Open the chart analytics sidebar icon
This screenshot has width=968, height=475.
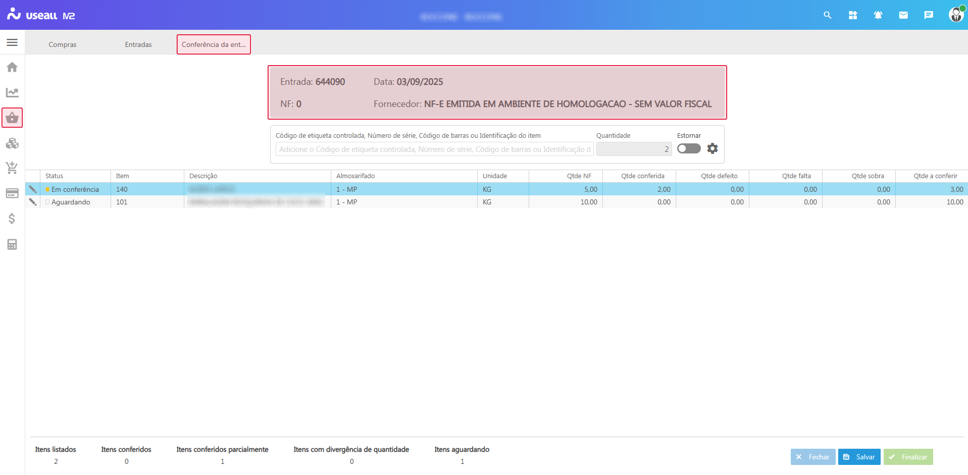[12, 92]
